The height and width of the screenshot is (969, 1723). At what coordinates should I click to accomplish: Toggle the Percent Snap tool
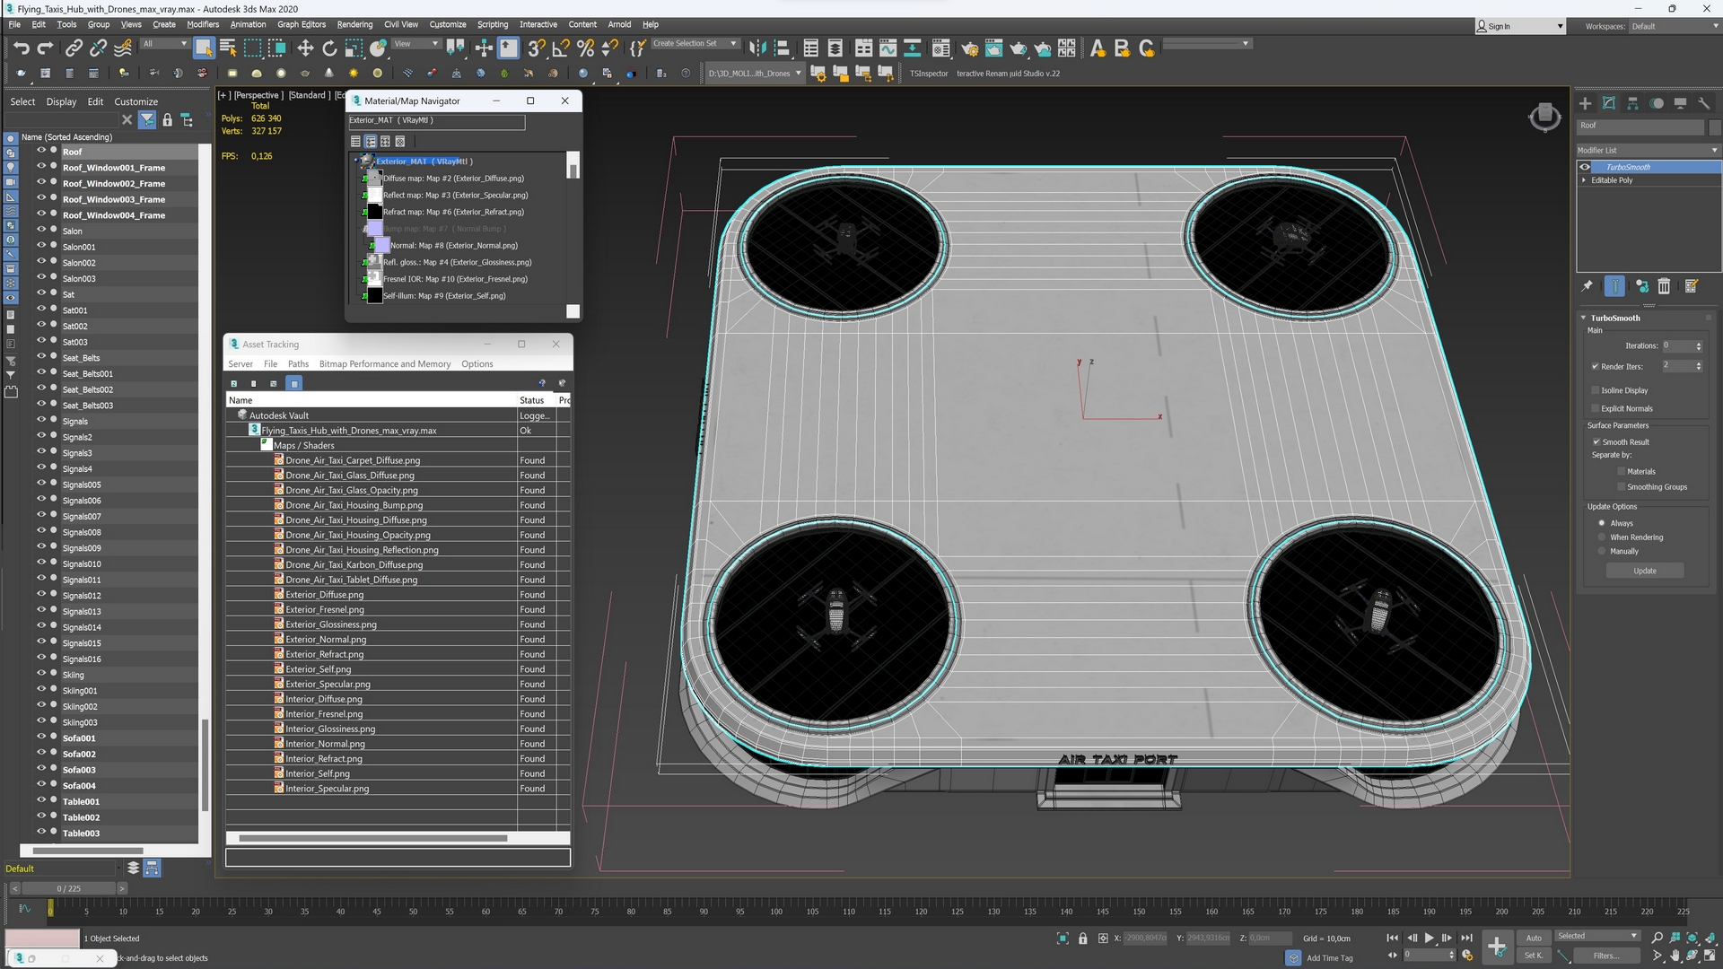(585, 48)
